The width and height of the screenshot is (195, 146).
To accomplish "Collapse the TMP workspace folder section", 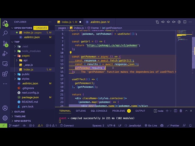I will [x=12, y=42].
